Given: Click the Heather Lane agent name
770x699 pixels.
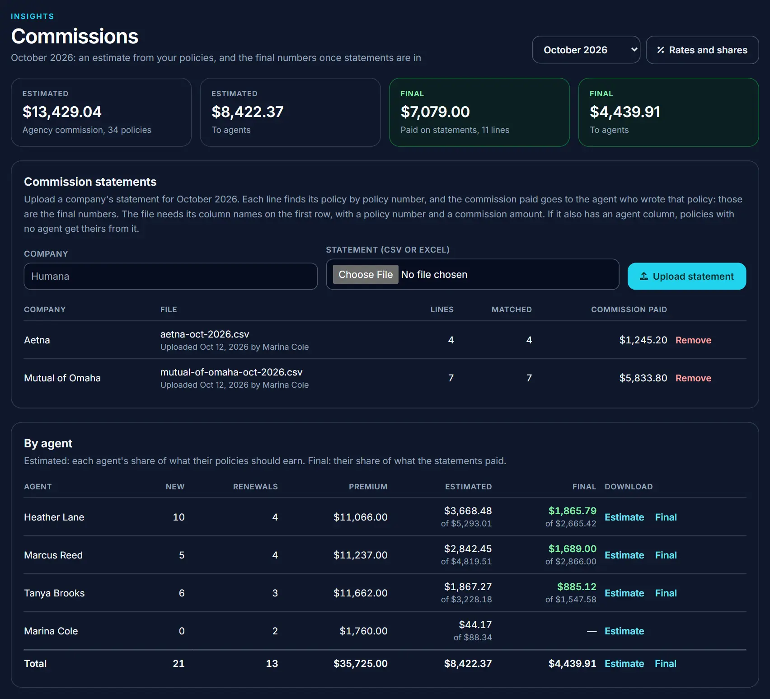Looking at the screenshot, I should (x=54, y=517).
